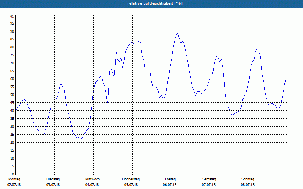
Task: Click the '65' y-axis value
Action: [12, 71]
